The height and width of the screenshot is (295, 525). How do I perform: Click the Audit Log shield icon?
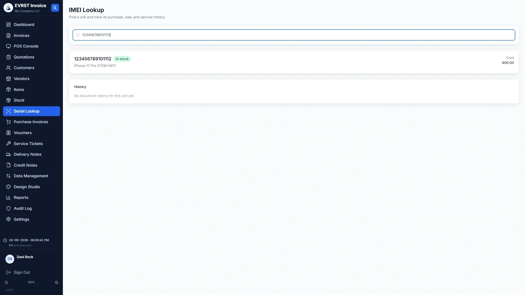point(8,208)
